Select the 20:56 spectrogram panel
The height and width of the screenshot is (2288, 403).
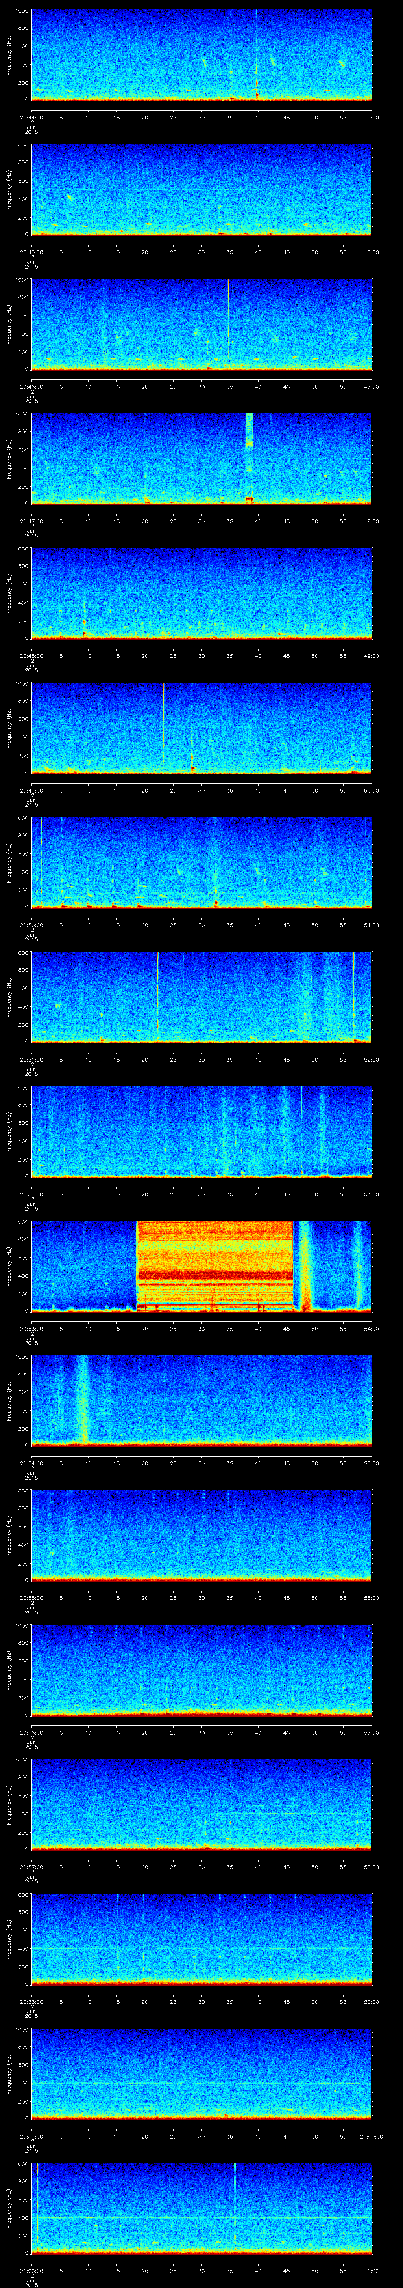coord(201,1668)
